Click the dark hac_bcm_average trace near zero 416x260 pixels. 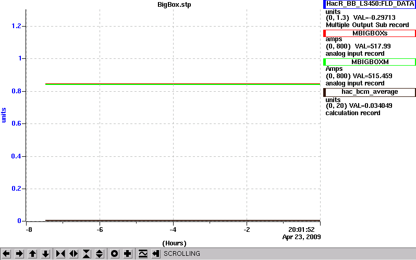pos(182,220)
